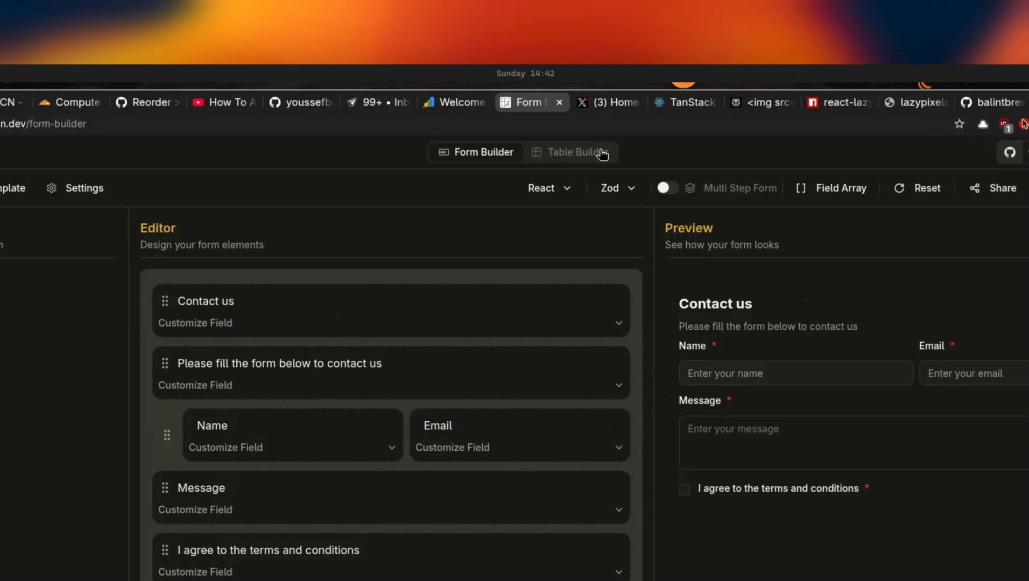Click the Settings gear icon
1029x581 pixels.
point(52,188)
